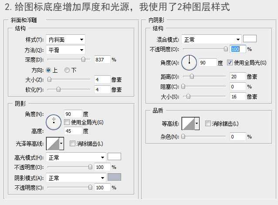Click the 距离 slider handle
The image size is (278, 205).
[x=192, y=76]
